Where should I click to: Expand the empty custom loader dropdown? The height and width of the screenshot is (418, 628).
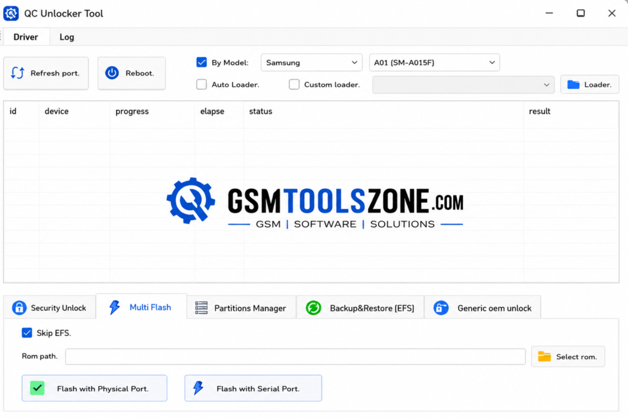[464, 85]
